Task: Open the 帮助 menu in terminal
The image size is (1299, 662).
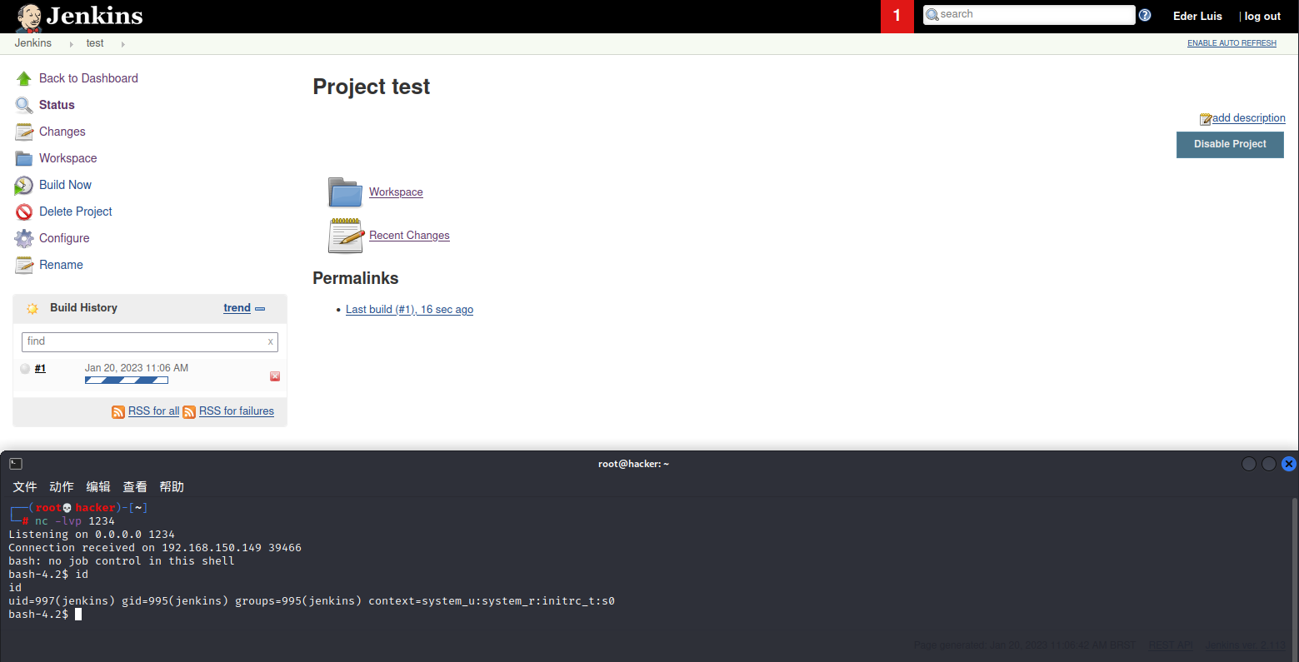Action: (x=172, y=487)
